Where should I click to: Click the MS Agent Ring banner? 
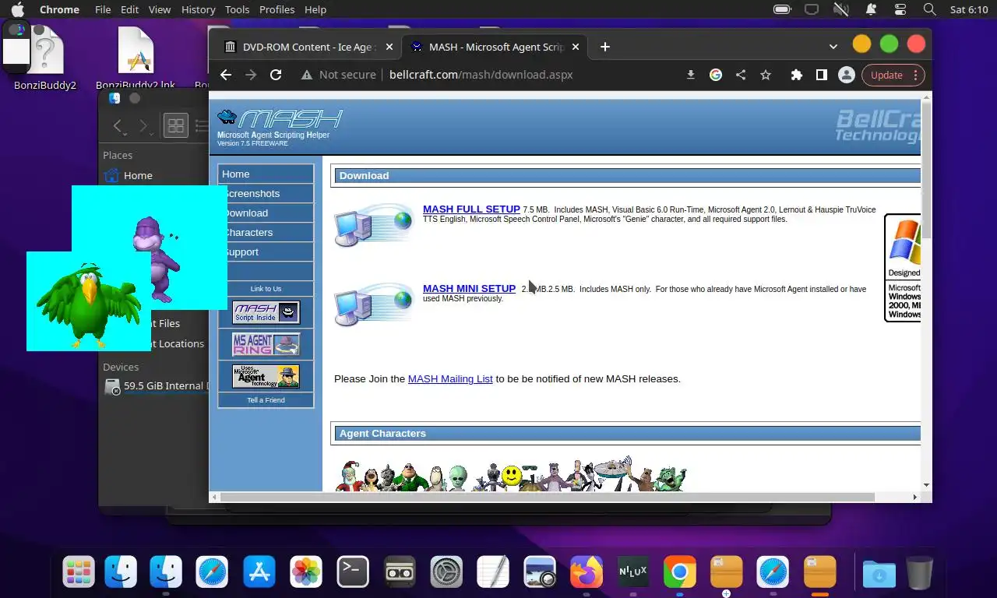pyautogui.click(x=266, y=344)
